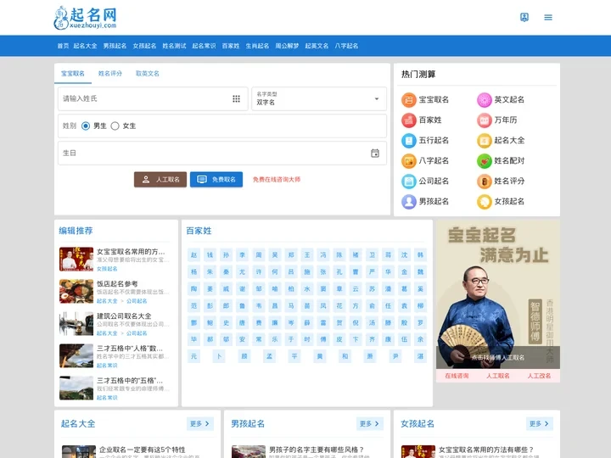Screen dimensions: 611x458
Task: Open 男孩子的名字主要有哪些风格 article
Action: coord(317,450)
